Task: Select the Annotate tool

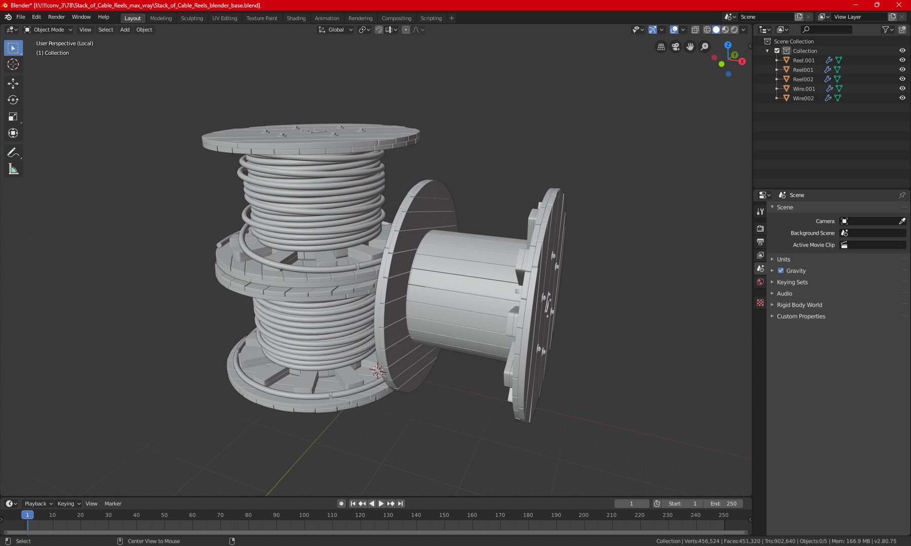Action: (x=13, y=153)
